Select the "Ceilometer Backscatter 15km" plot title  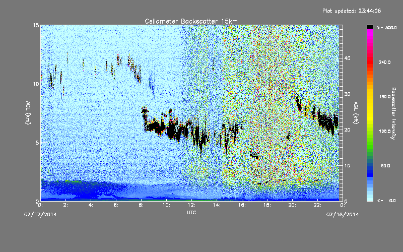click(x=191, y=21)
